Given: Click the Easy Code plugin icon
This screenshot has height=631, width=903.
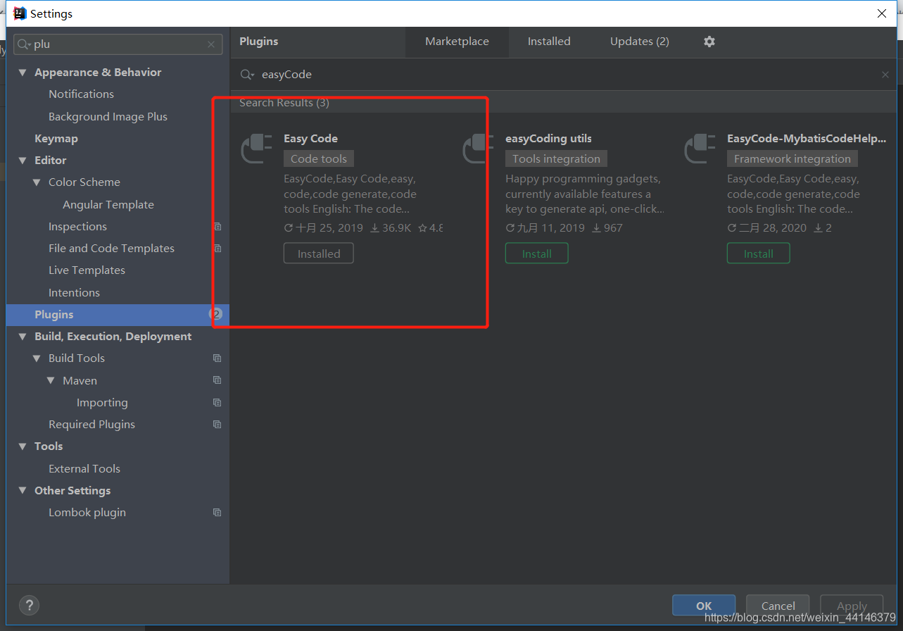Looking at the screenshot, I should [257, 149].
